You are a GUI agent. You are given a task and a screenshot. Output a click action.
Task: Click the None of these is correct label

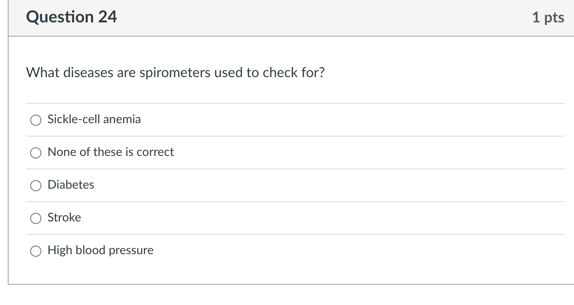point(110,152)
